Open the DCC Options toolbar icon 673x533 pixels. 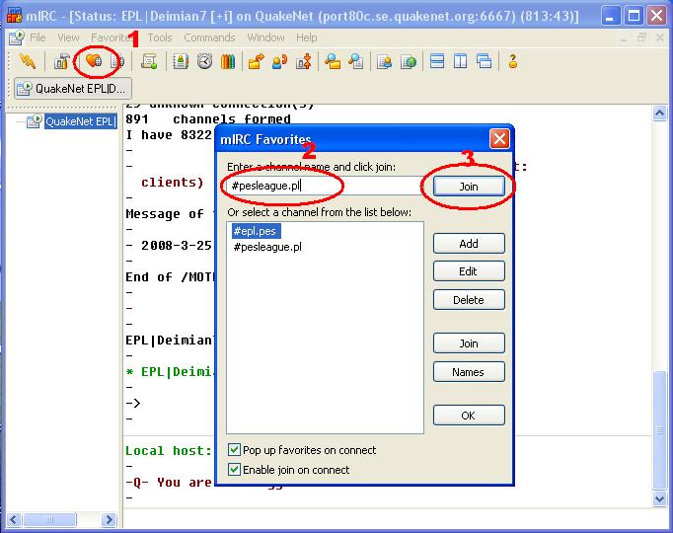[x=304, y=62]
